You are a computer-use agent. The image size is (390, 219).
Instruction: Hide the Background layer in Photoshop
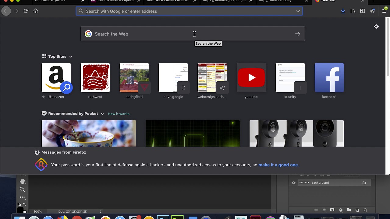[293, 183]
